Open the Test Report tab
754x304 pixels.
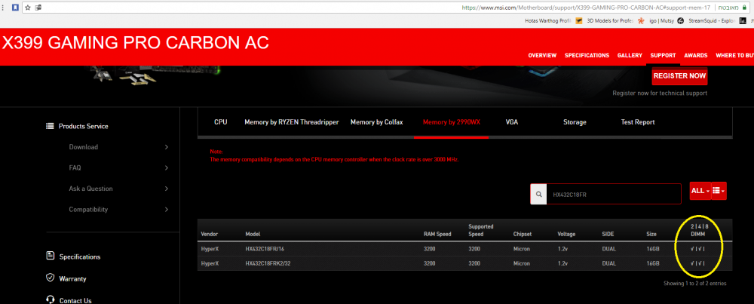click(x=638, y=122)
